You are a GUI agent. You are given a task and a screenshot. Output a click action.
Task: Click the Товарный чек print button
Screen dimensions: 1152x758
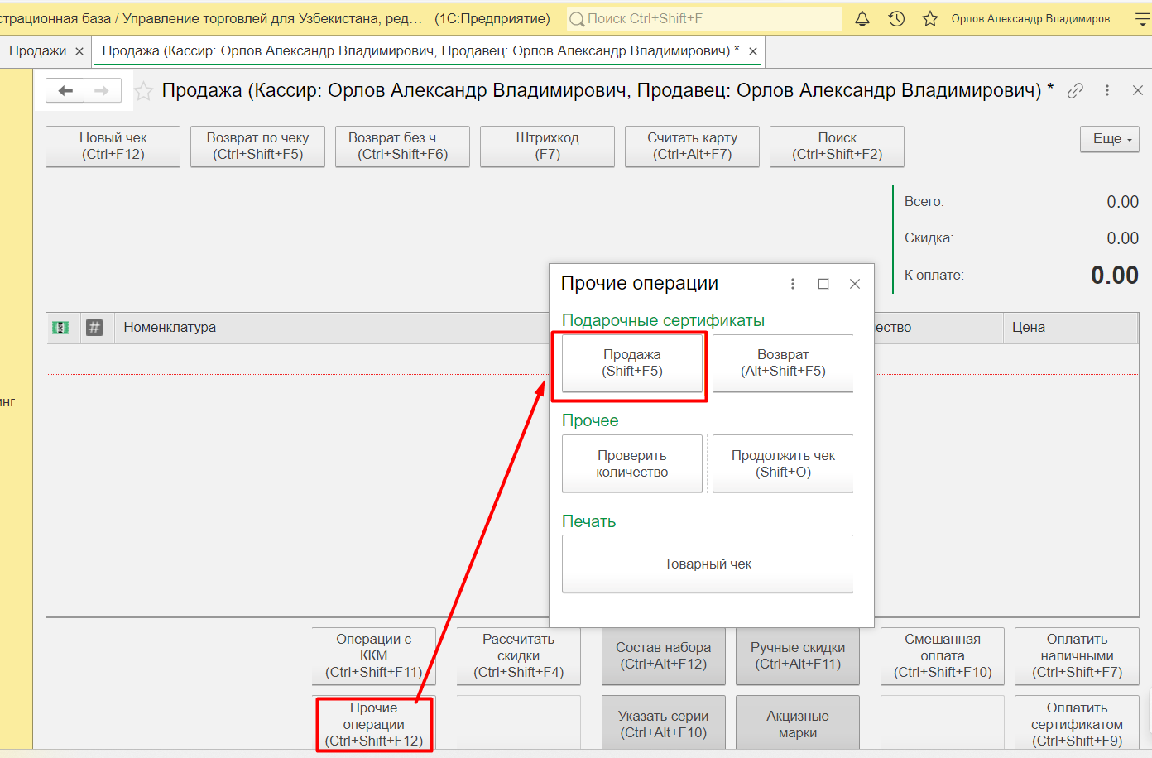point(708,564)
